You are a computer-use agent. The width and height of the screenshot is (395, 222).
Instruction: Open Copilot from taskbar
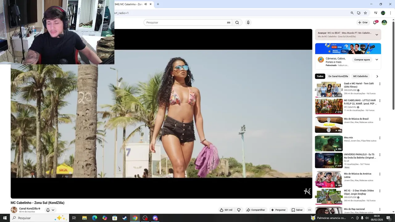(x=105, y=218)
